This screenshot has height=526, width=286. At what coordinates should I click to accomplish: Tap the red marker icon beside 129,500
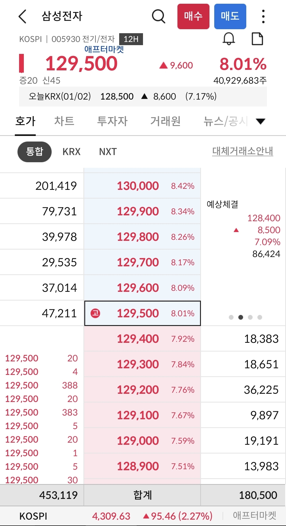click(95, 313)
